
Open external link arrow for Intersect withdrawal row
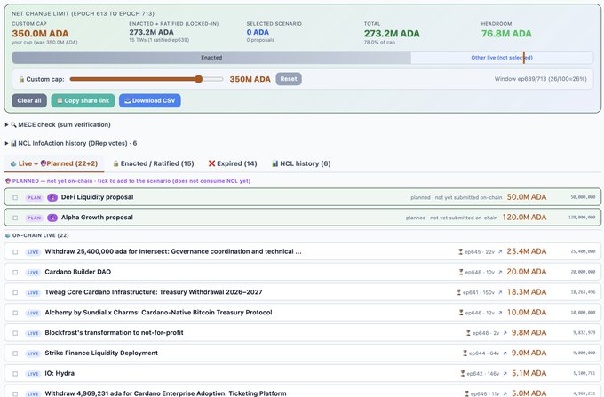500,252
